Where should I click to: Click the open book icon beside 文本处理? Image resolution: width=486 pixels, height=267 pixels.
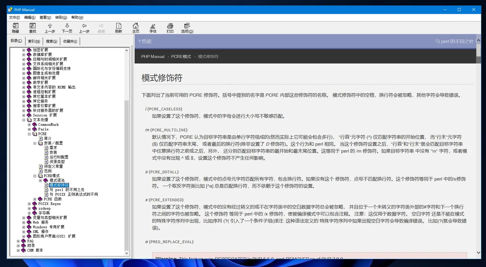point(29,120)
